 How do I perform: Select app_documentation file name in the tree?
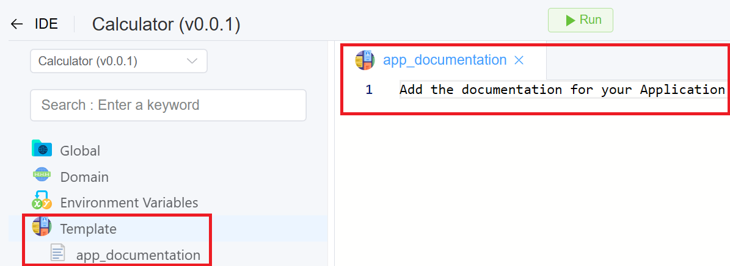138,255
